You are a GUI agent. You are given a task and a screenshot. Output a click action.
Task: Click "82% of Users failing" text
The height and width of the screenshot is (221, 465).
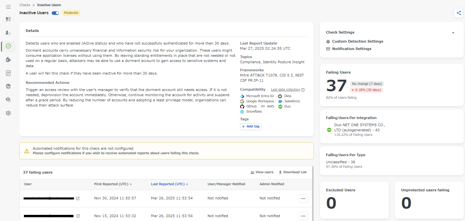(341, 98)
